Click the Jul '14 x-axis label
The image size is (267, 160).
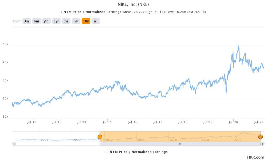pyautogui.click(x=82, y=122)
